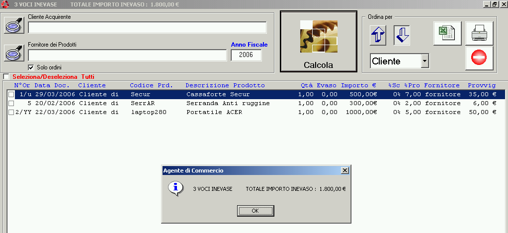The width and height of the screenshot is (508, 233).
Task: Click the N°Or column header
Action: tap(22, 85)
